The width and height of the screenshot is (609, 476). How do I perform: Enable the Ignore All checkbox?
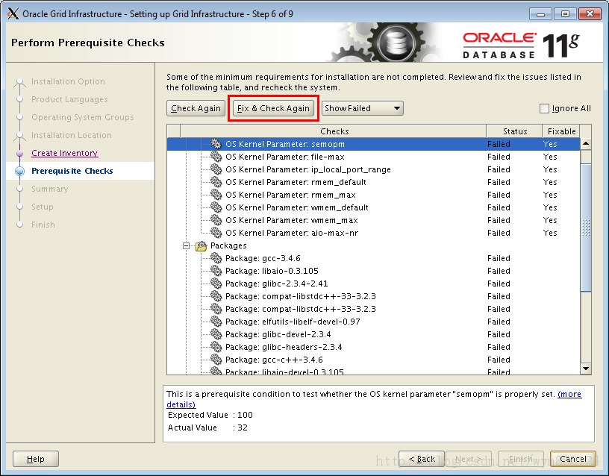(544, 108)
